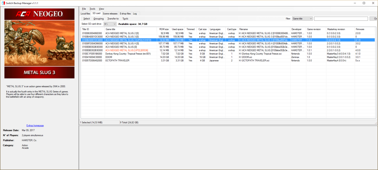Click the 1 Selected (14,53 MB) status text

coord(91,122)
